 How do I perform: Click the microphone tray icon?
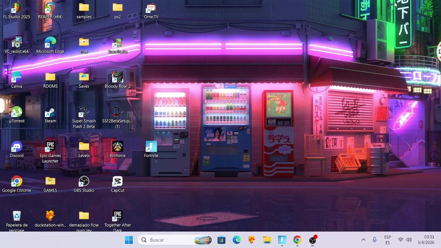click(x=375, y=240)
